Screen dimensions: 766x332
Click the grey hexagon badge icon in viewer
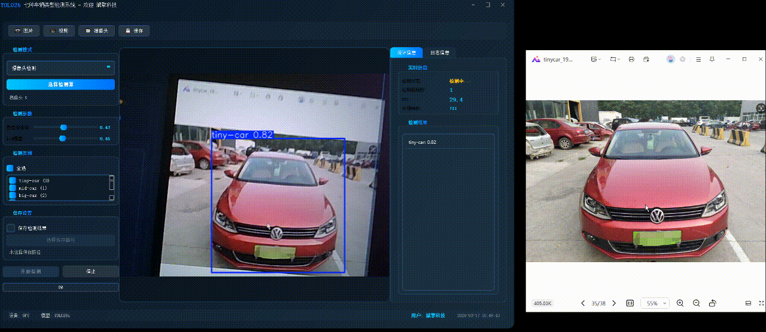tap(682, 59)
